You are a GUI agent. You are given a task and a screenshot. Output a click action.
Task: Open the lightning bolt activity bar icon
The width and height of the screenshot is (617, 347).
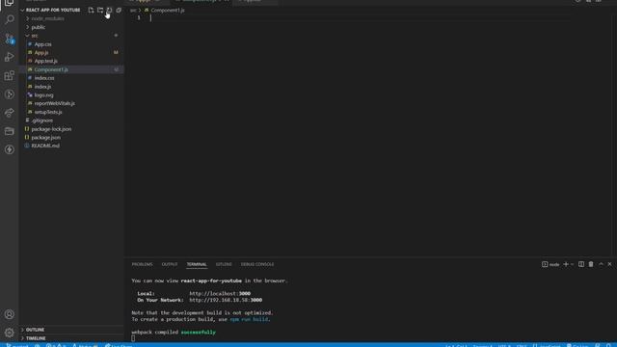(10, 149)
